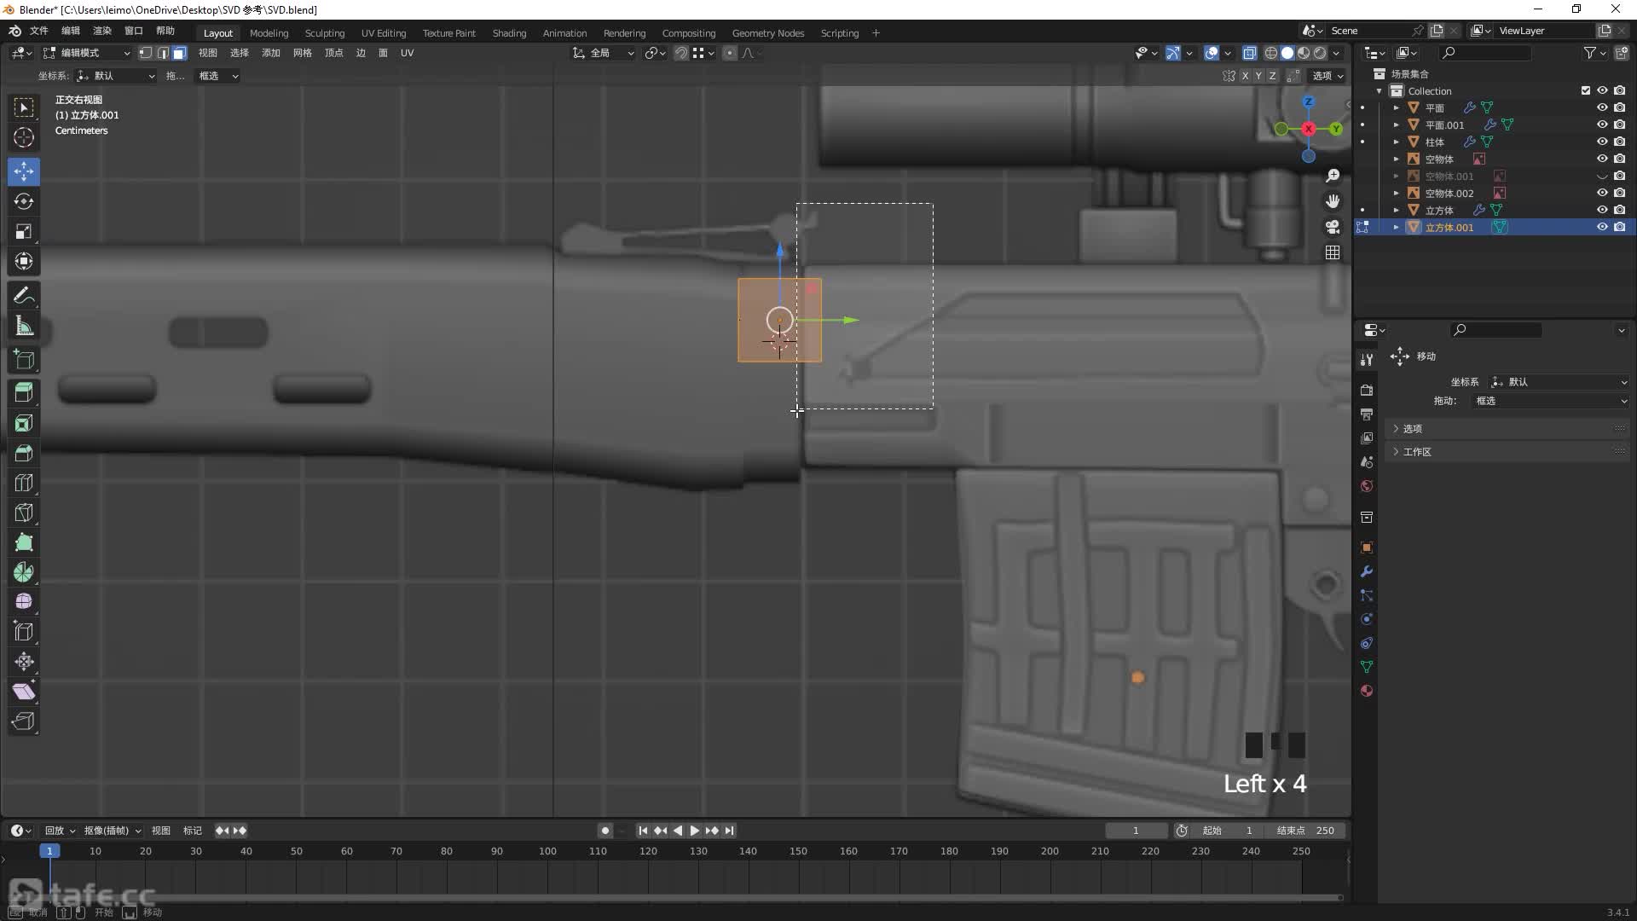Image resolution: width=1637 pixels, height=921 pixels.
Task: Switch to the UV Editing workspace tab
Action: (x=384, y=33)
